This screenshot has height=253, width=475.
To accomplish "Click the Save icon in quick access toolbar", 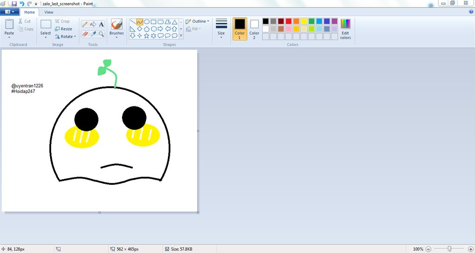I will pos(14,4).
